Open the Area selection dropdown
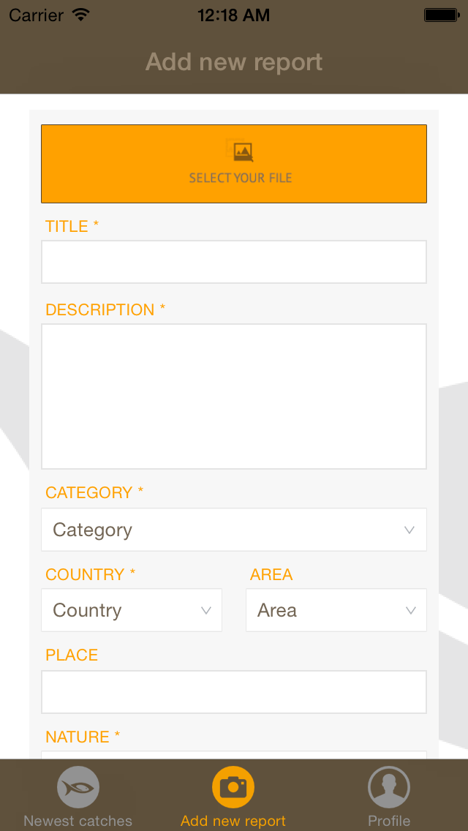This screenshot has width=468, height=831. point(336,610)
